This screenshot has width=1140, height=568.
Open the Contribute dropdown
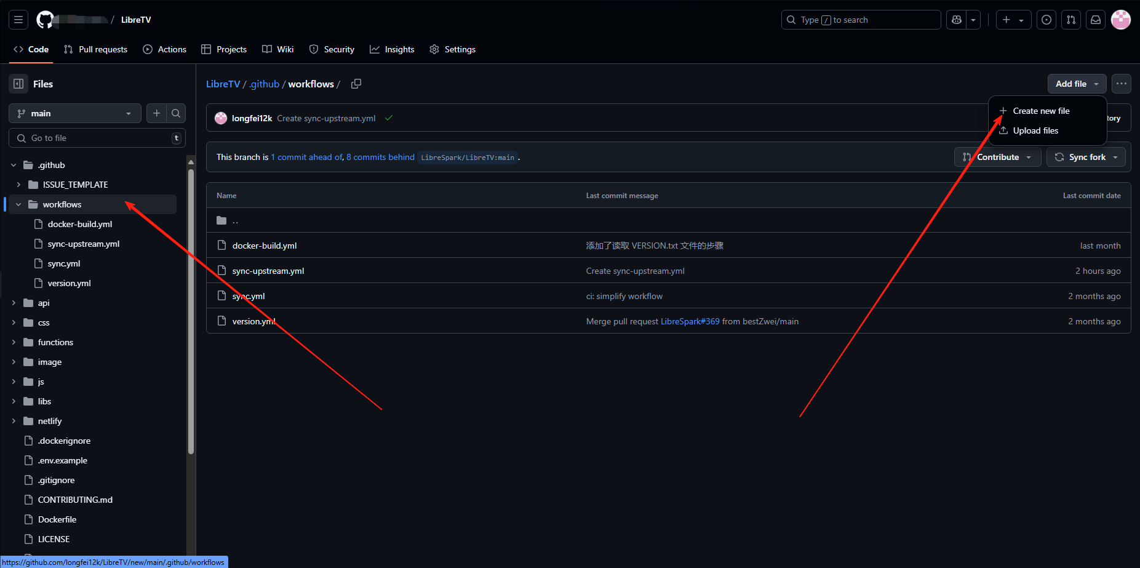point(997,157)
